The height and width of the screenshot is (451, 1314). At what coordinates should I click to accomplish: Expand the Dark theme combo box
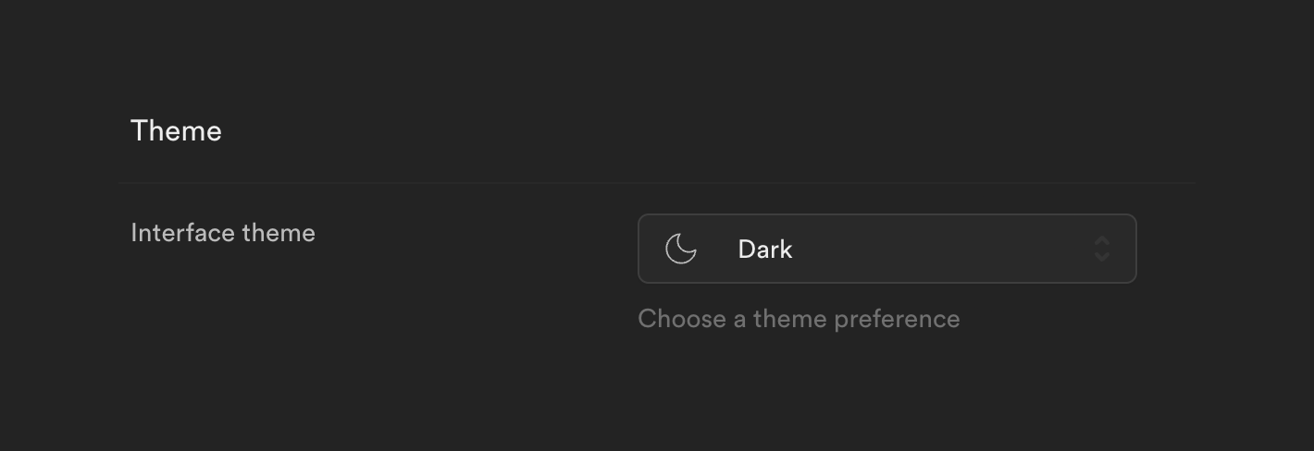tap(886, 249)
